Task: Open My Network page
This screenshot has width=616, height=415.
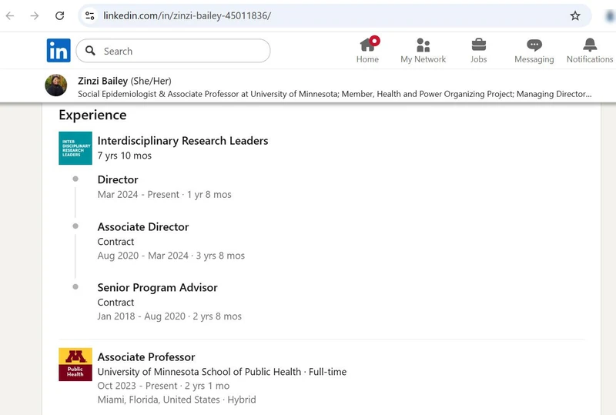Action: coord(423,50)
